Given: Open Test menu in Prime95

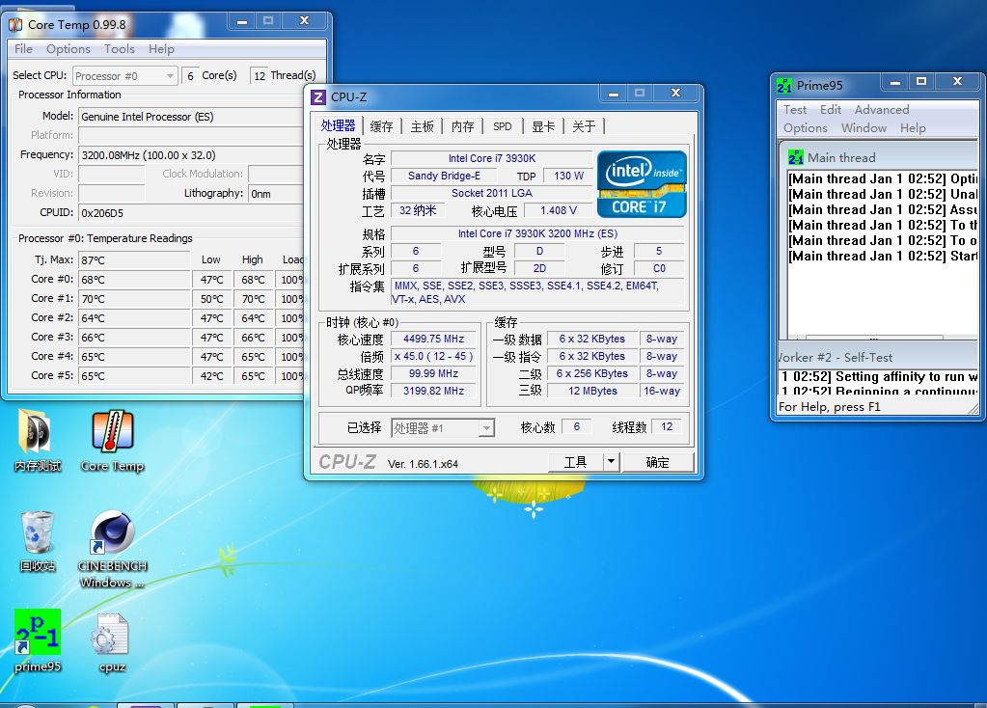Looking at the screenshot, I should (x=794, y=110).
